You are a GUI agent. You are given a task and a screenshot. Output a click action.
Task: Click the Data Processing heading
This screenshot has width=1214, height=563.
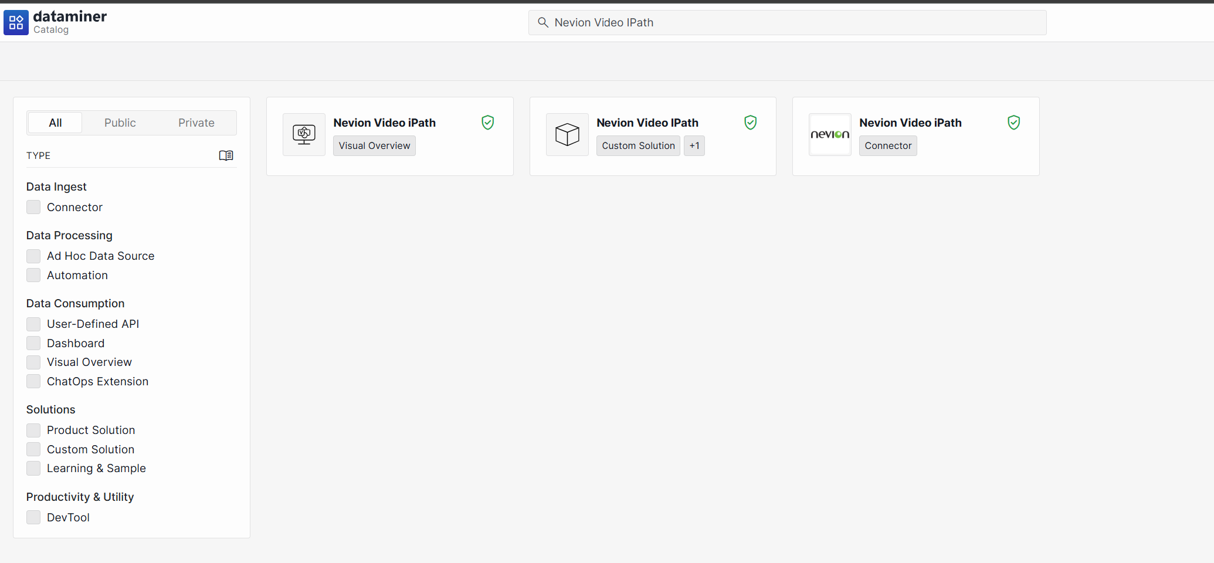(x=69, y=235)
